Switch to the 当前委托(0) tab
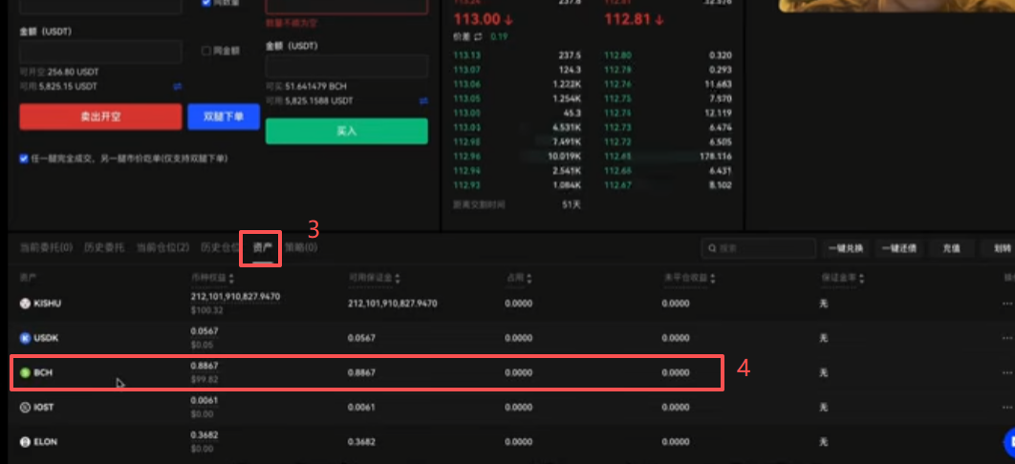The image size is (1015, 464). click(46, 247)
